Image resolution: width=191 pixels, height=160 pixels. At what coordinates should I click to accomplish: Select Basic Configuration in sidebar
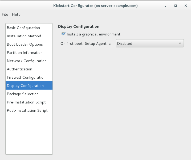pos(23,28)
